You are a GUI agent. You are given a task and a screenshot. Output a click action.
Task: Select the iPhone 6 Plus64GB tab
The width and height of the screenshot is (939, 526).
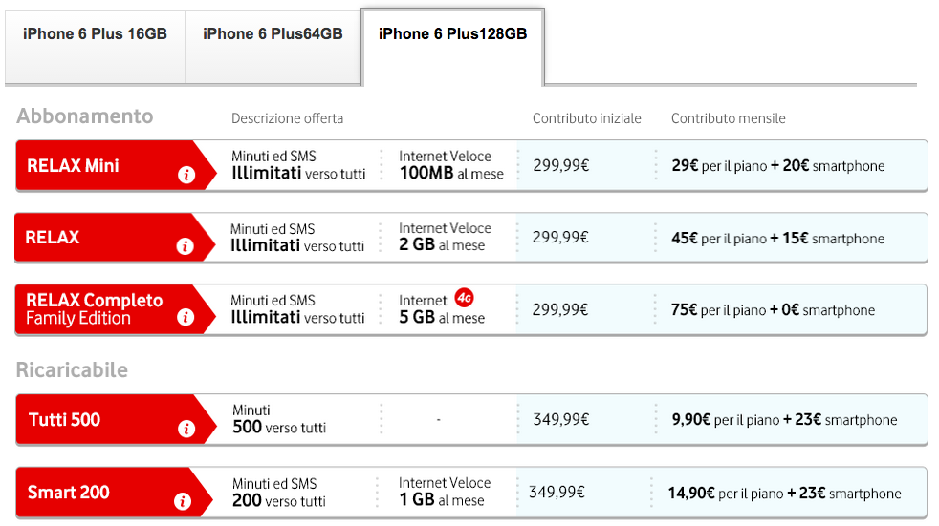[x=273, y=34]
